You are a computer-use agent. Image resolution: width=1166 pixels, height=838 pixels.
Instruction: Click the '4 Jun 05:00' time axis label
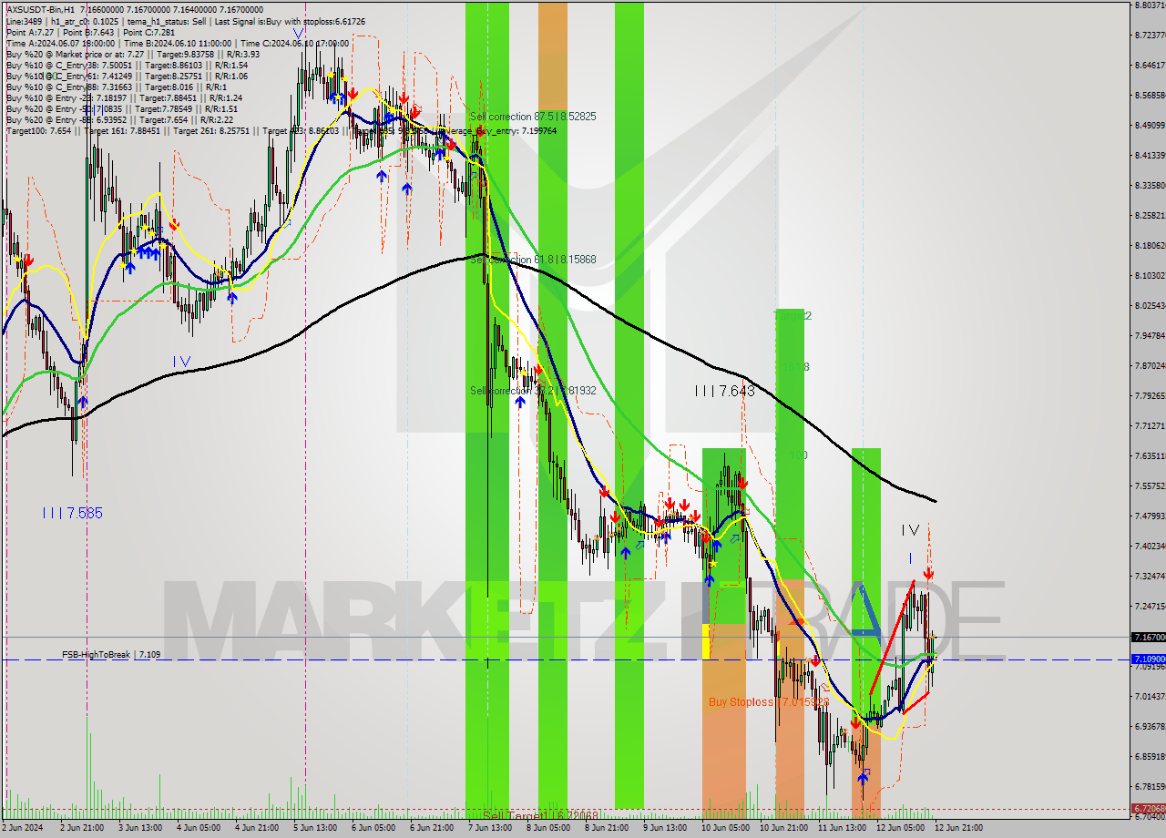click(x=199, y=828)
